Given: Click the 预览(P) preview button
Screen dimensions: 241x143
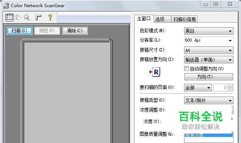Looking at the screenshot, I should pos(47,31).
